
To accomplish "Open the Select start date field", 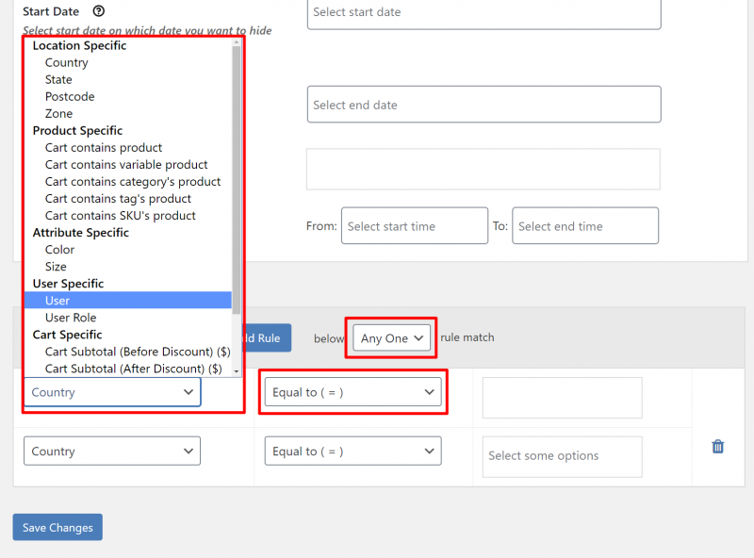I will pos(484,13).
